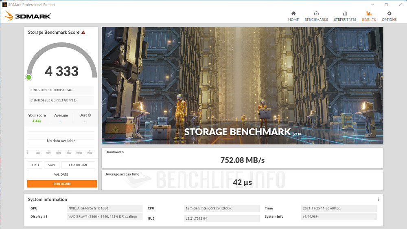Click the SystemInfo version v5.44.969

click(339, 216)
